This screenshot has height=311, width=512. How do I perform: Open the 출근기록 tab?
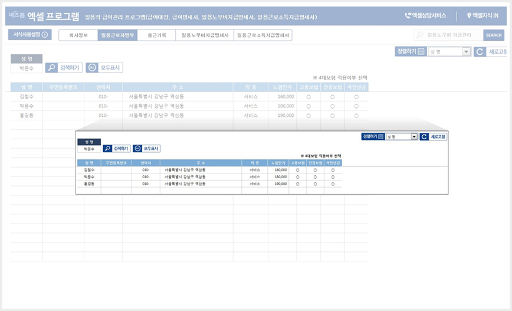[x=156, y=35]
